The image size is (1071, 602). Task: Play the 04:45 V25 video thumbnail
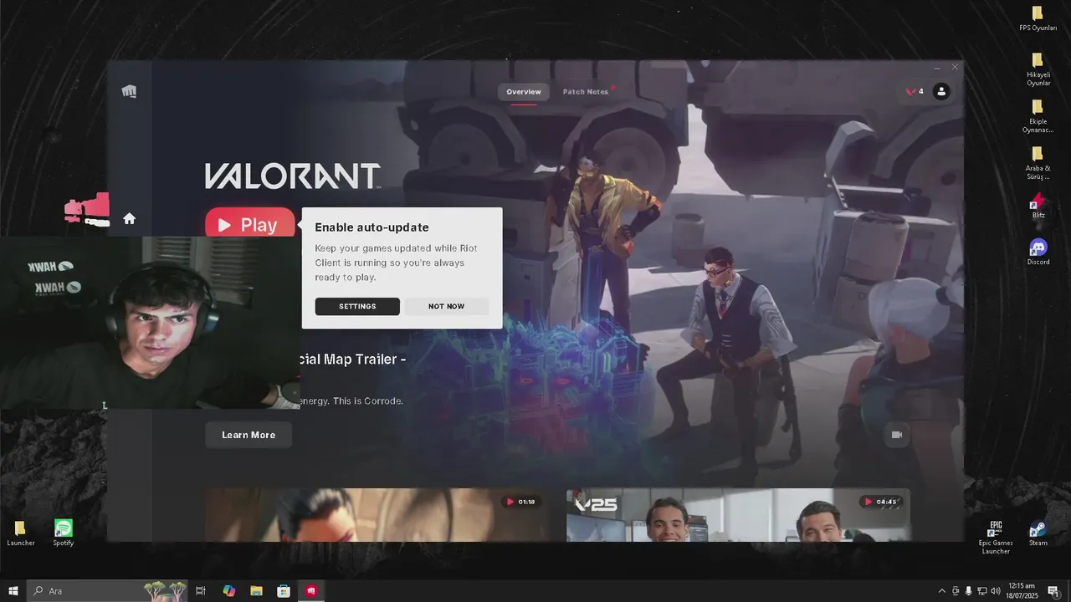point(738,515)
